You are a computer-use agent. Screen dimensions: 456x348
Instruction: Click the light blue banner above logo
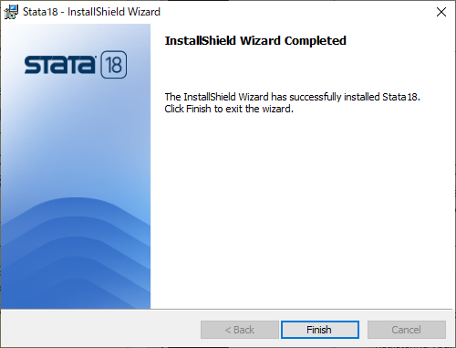click(x=76, y=37)
